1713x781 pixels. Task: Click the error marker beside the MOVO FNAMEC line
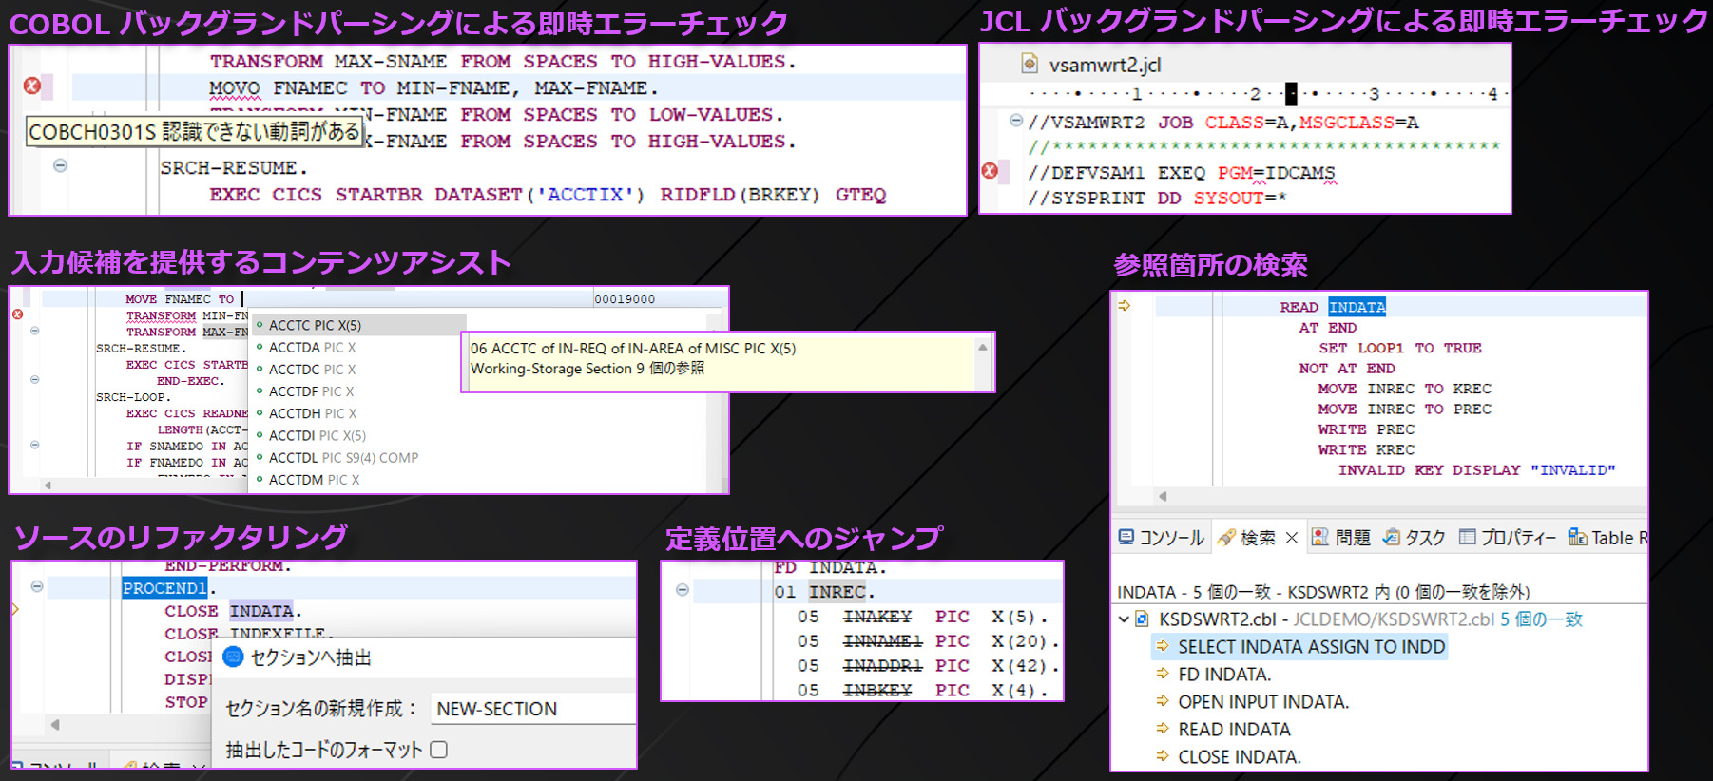coord(32,86)
